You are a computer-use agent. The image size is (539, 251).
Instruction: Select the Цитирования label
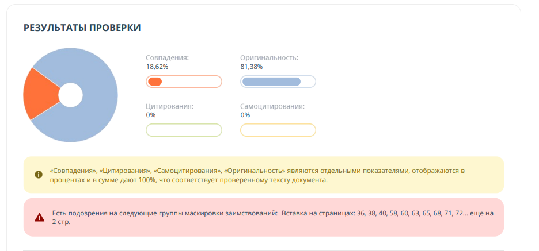pos(169,106)
